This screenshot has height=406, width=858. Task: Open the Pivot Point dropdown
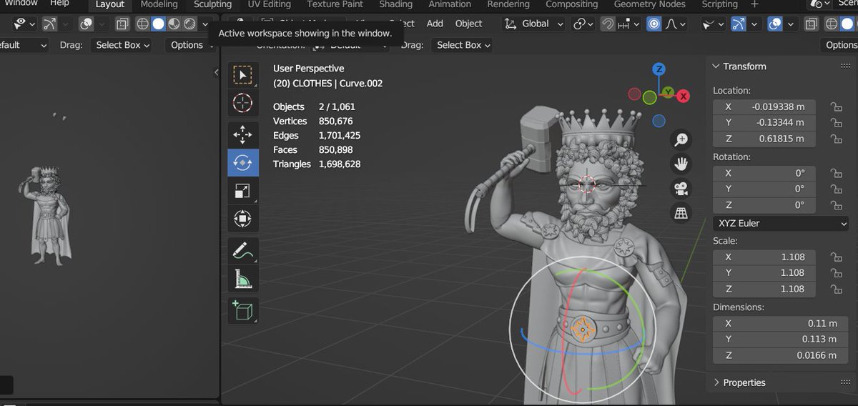pyautogui.click(x=583, y=24)
